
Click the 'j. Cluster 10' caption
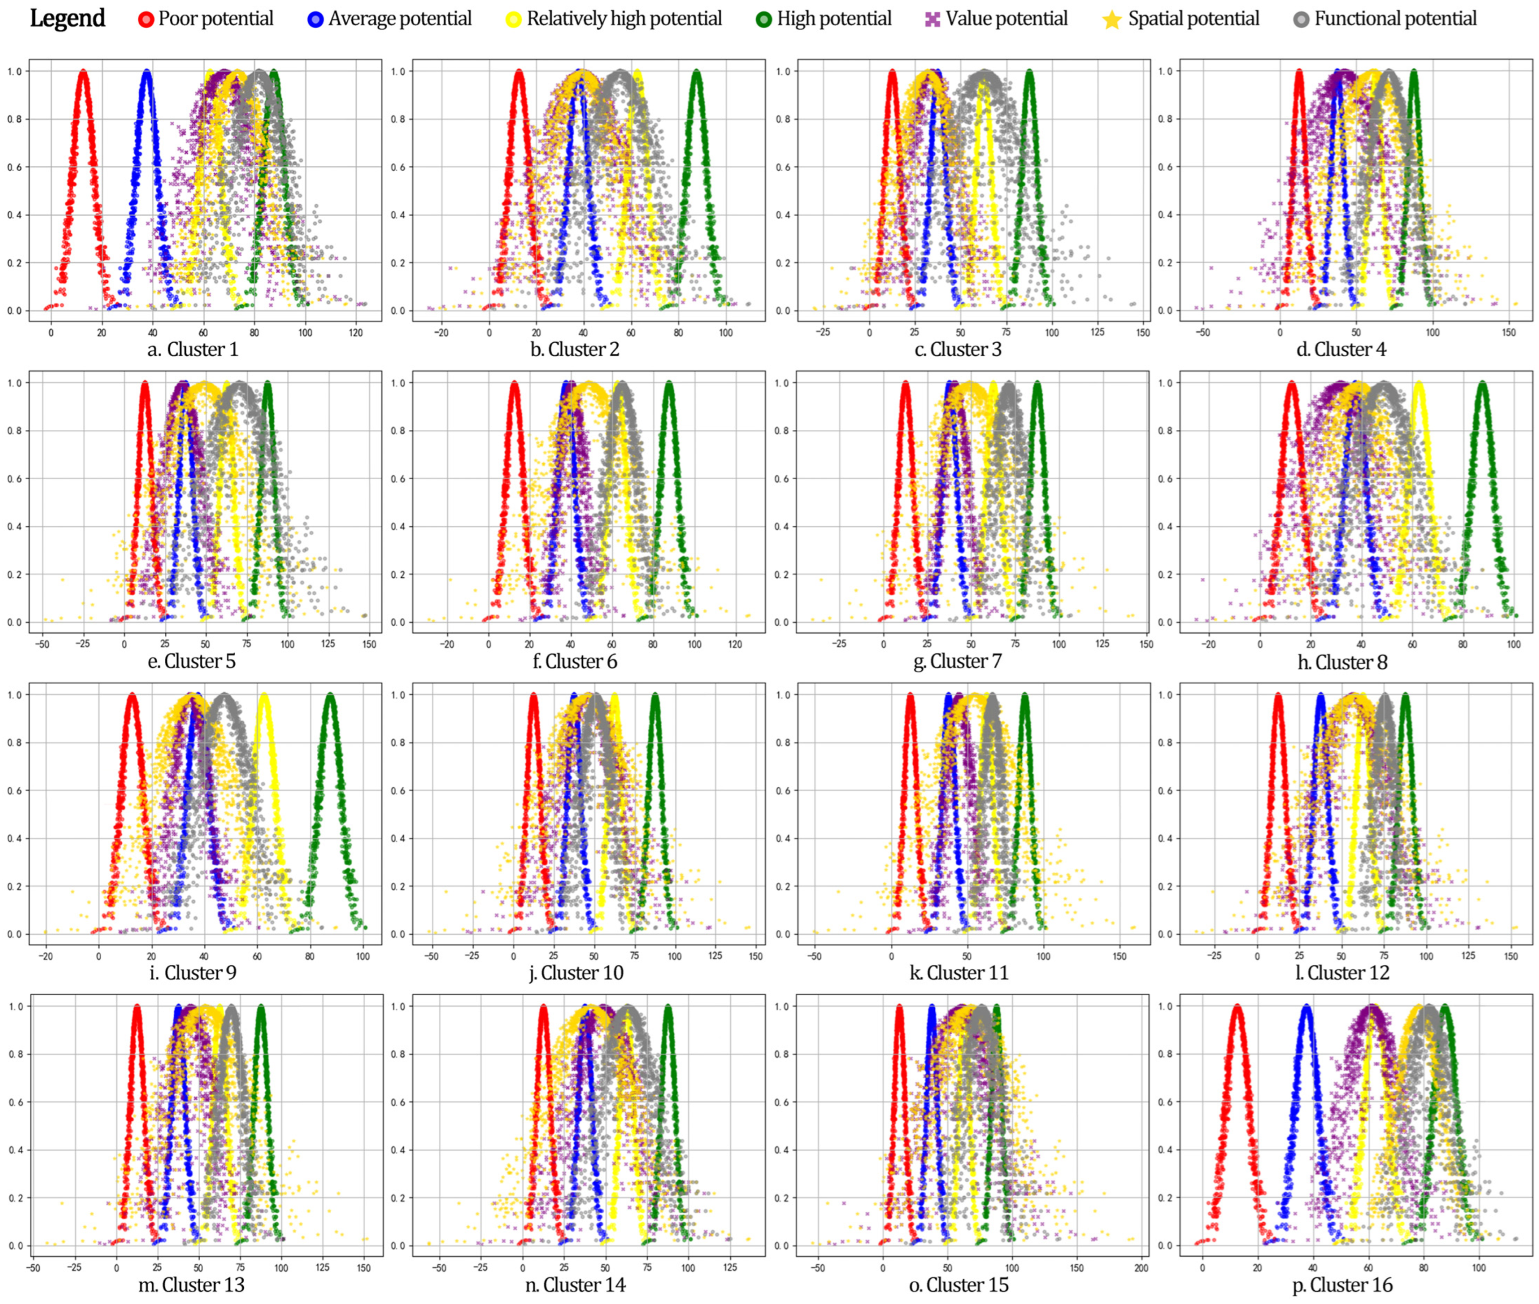(x=576, y=973)
